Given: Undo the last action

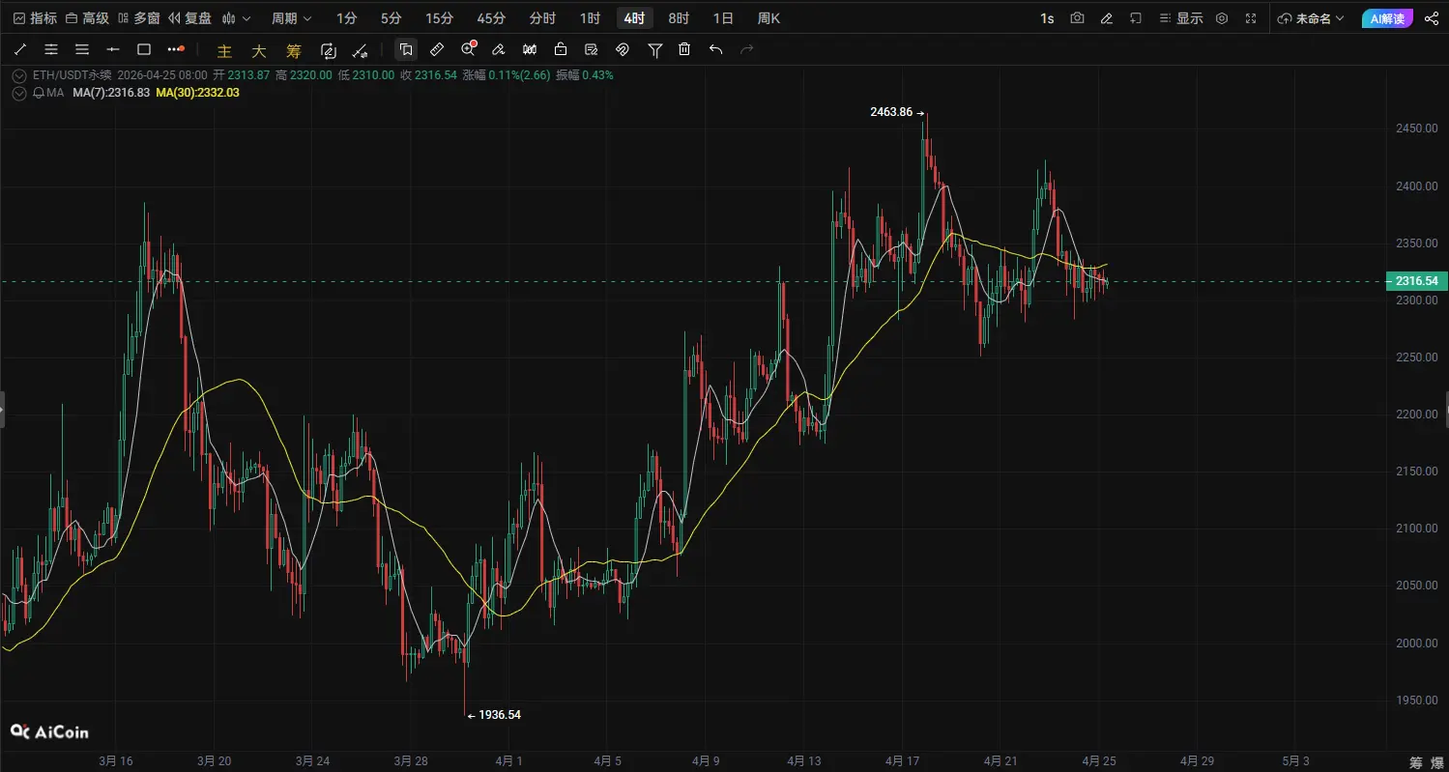Looking at the screenshot, I should pos(715,49).
